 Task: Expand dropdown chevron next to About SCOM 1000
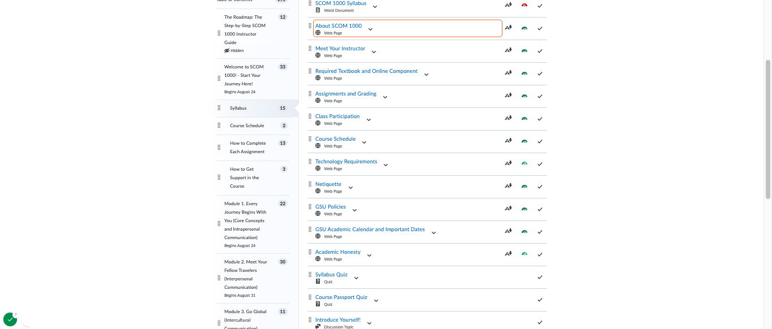[x=371, y=29]
